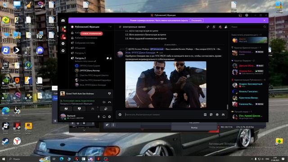Open Rockstar Games Launcher desktop shortcut
The width and height of the screenshot is (288, 162).
tap(28, 127)
